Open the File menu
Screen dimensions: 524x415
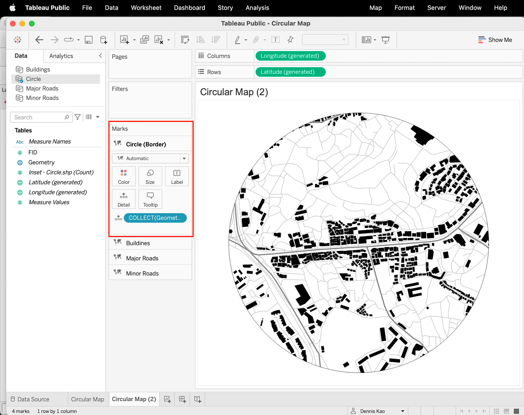point(87,7)
